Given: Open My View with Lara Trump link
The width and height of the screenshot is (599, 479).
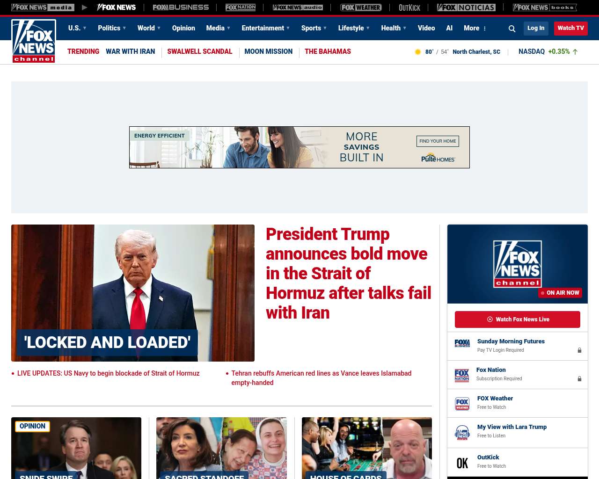Looking at the screenshot, I should (512, 427).
